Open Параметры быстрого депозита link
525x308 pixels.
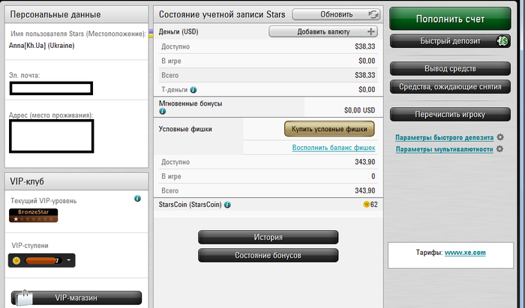(444, 137)
